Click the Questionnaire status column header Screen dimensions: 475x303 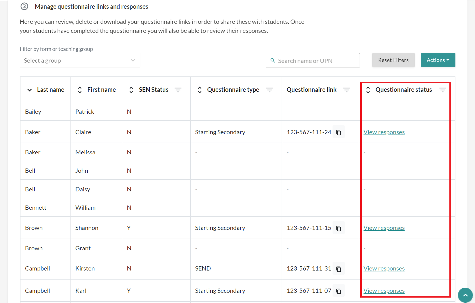click(x=404, y=90)
